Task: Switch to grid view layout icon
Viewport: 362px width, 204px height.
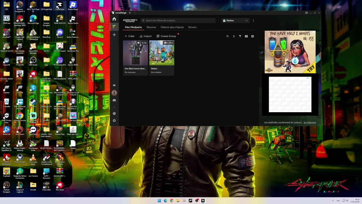Action: tap(253, 36)
